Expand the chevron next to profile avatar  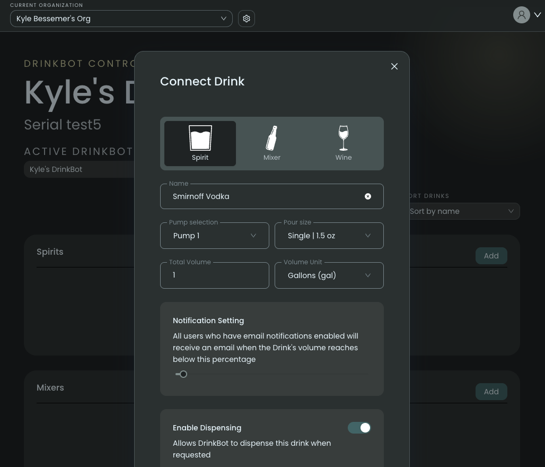click(x=537, y=15)
